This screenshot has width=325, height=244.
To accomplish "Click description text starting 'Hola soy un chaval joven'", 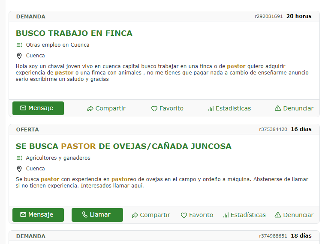I will [x=162, y=73].
